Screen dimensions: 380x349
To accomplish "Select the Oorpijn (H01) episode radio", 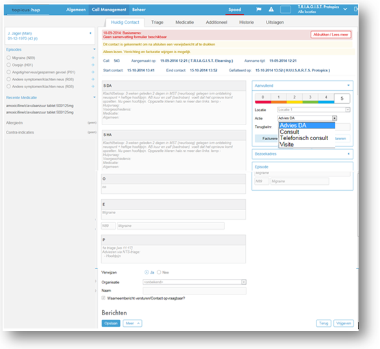I will click(x=8, y=65).
